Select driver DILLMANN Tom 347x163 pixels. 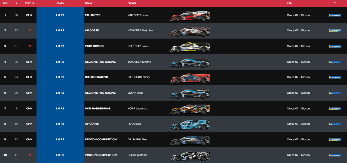tap(137, 139)
